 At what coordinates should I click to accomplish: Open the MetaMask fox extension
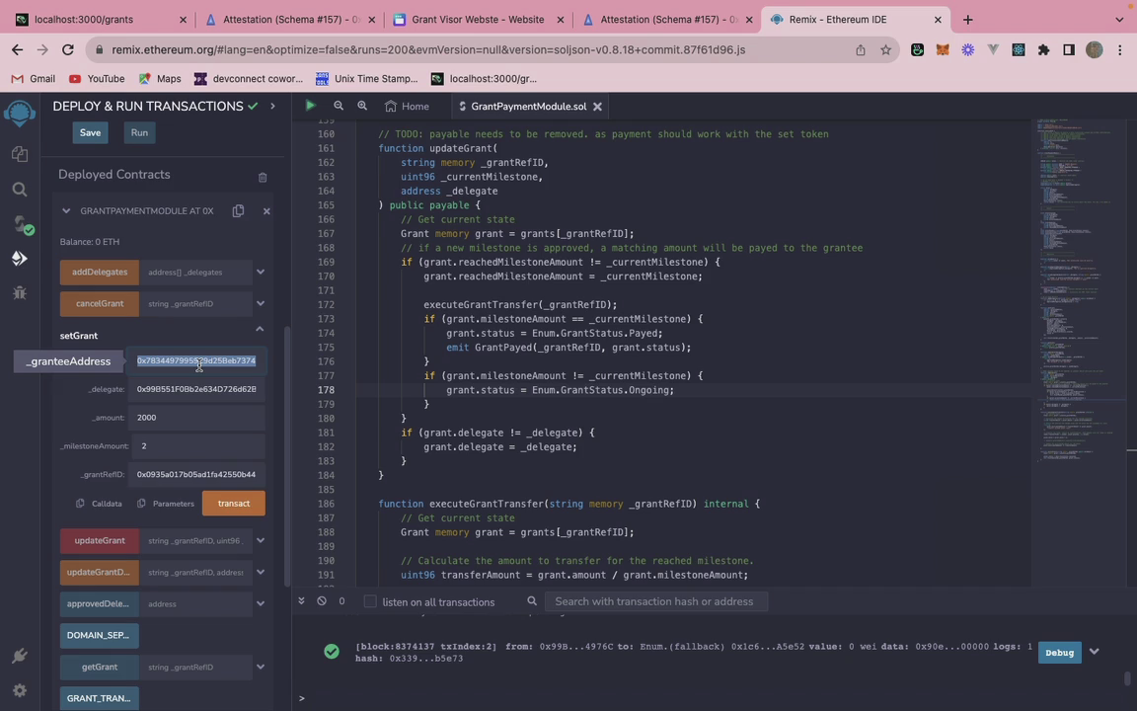click(943, 50)
